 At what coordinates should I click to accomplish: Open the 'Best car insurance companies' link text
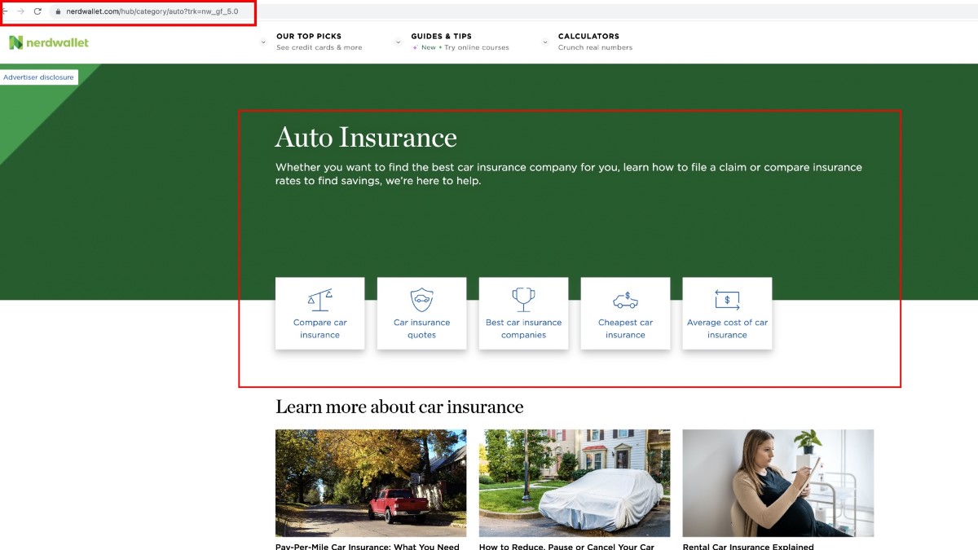pyautogui.click(x=523, y=328)
